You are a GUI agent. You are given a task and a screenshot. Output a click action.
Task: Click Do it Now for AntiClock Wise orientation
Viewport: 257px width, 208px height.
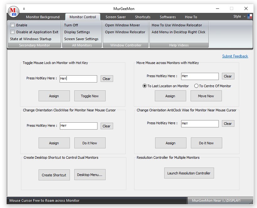click(x=206, y=143)
